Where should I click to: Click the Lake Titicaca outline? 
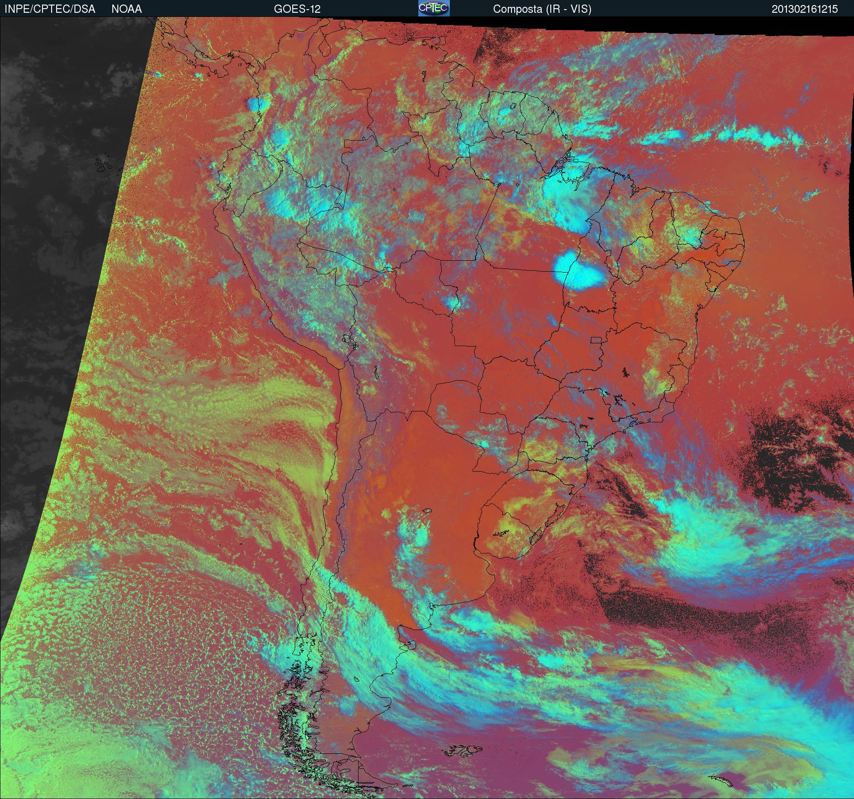coord(349,340)
